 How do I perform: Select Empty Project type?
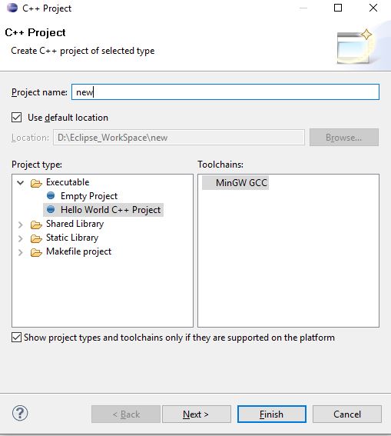(x=89, y=196)
